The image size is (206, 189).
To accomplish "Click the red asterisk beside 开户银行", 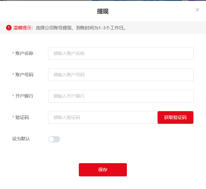I will [13, 96].
